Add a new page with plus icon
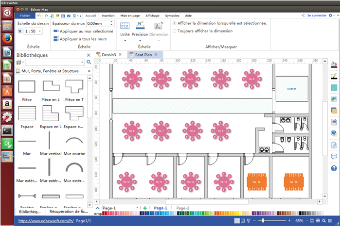This screenshot has width=340, height=226. (x=144, y=208)
